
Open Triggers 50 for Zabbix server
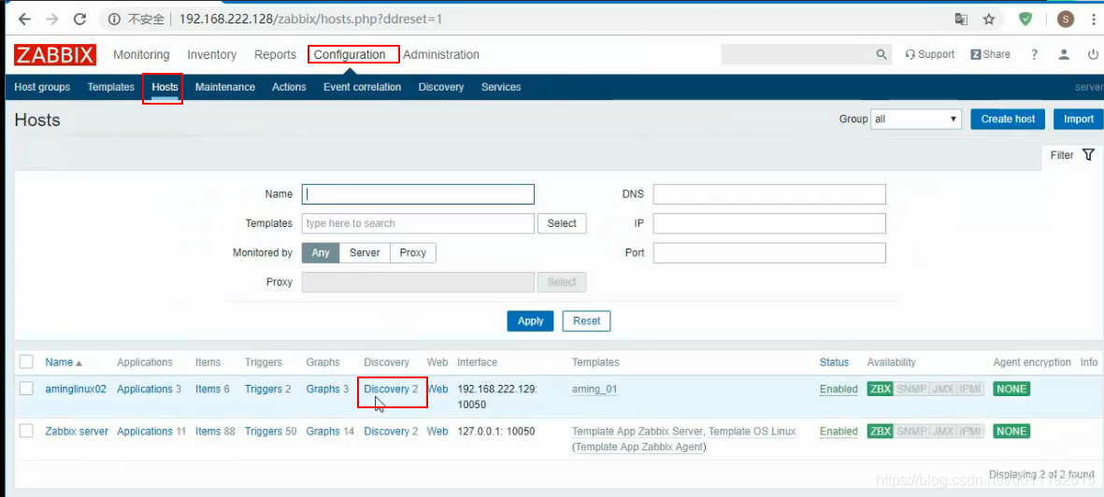tap(271, 431)
